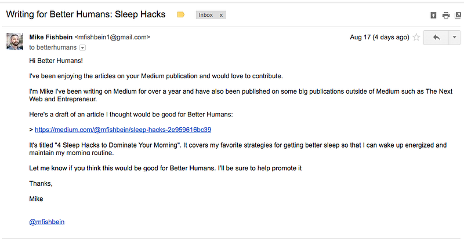Click the collapse all icon

click(433, 16)
